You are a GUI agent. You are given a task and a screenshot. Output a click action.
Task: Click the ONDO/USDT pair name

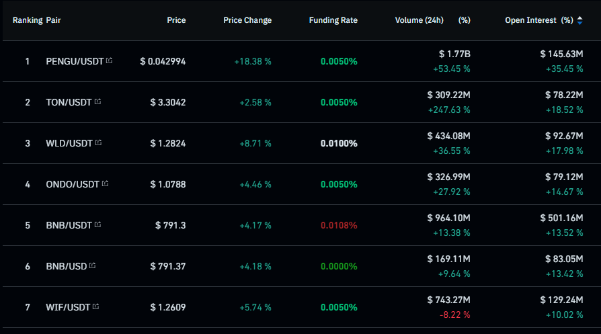73,184
